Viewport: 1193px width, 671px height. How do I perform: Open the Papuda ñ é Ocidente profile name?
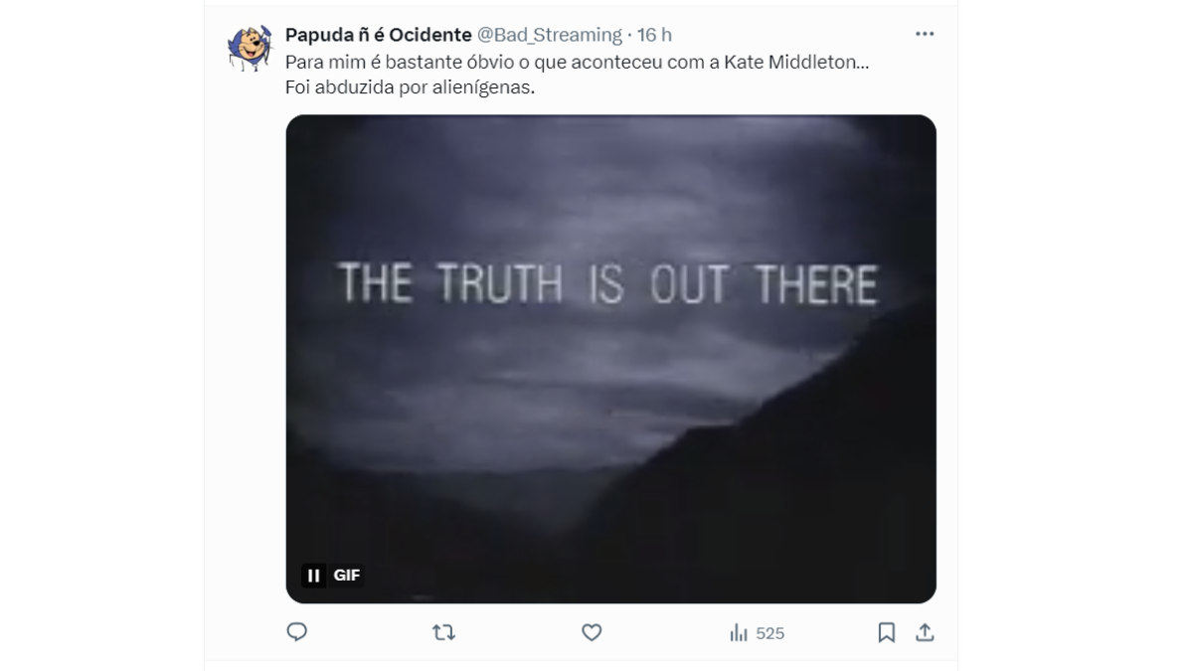379,35
